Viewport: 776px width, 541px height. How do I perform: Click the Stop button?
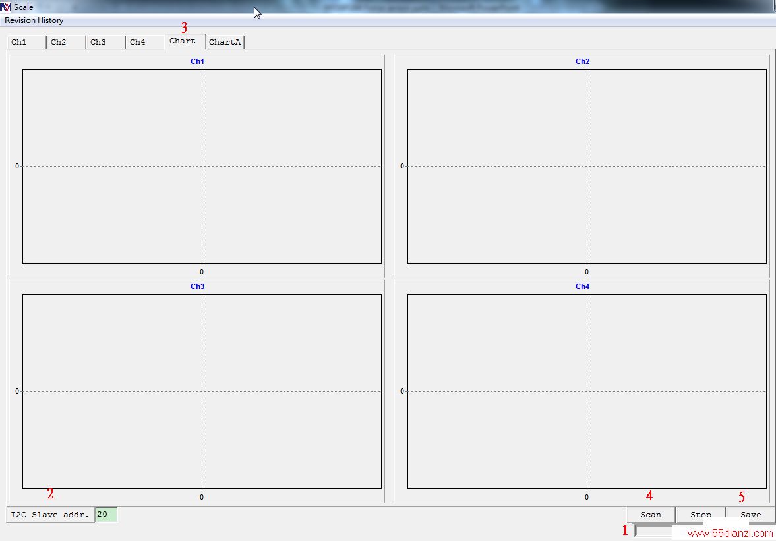coord(701,514)
